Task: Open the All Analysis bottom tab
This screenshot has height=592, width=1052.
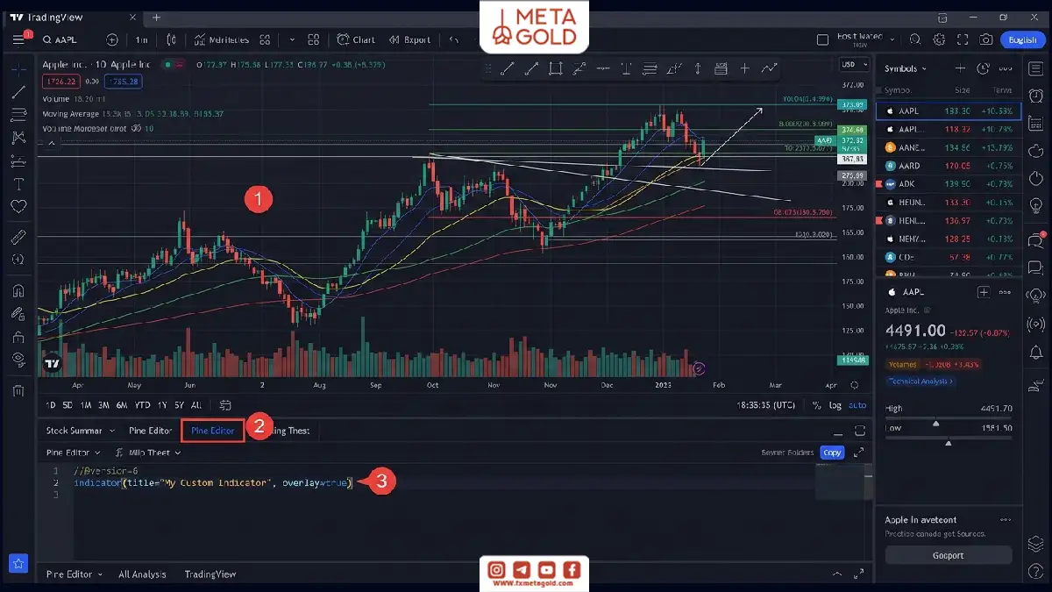Action: pos(142,574)
